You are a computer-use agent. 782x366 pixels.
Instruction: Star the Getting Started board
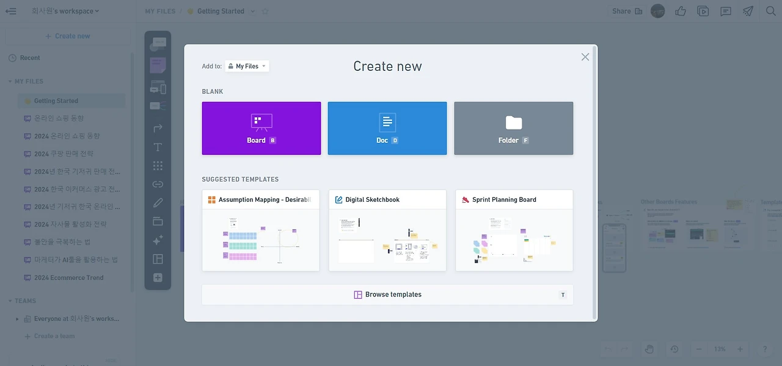coord(265,11)
